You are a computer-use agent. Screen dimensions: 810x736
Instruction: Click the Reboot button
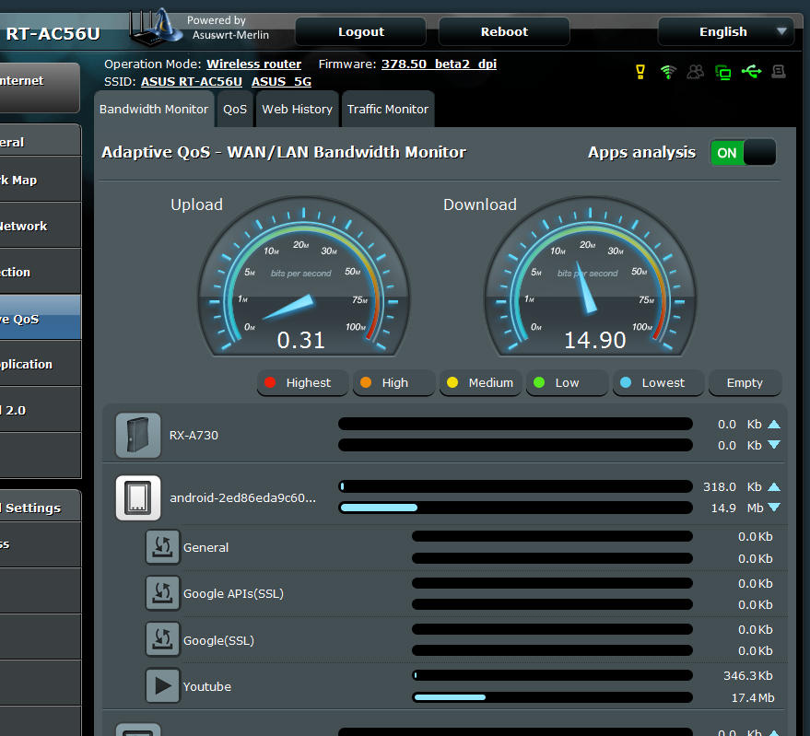point(503,30)
